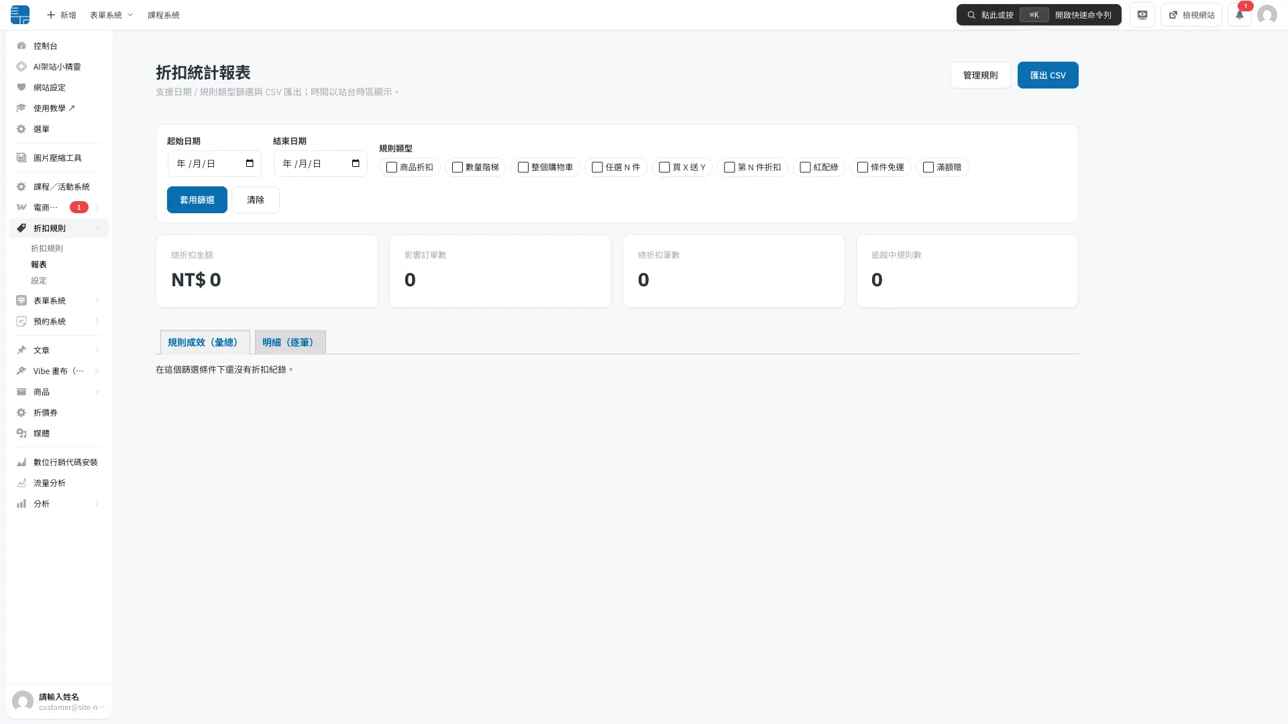The image size is (1288, 724).
Task: Click the 預約系統 calendar icon
Action: (x=21, y=321)
